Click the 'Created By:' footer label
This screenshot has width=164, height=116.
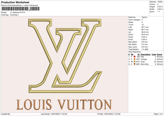(6, 114)
